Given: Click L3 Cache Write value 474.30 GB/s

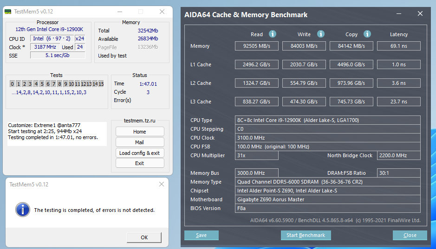Looking at the screenshot, I should point(304,102).
